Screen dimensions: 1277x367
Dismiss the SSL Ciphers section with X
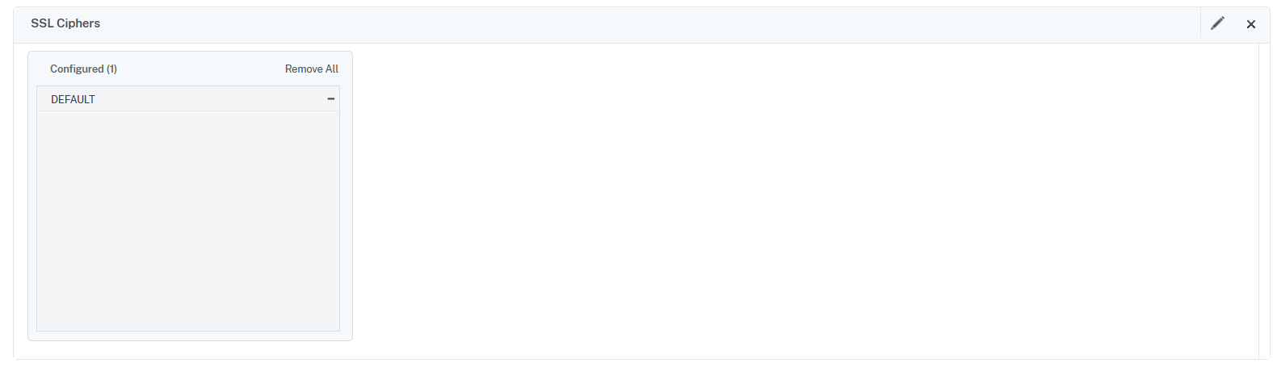(1250, 24)
